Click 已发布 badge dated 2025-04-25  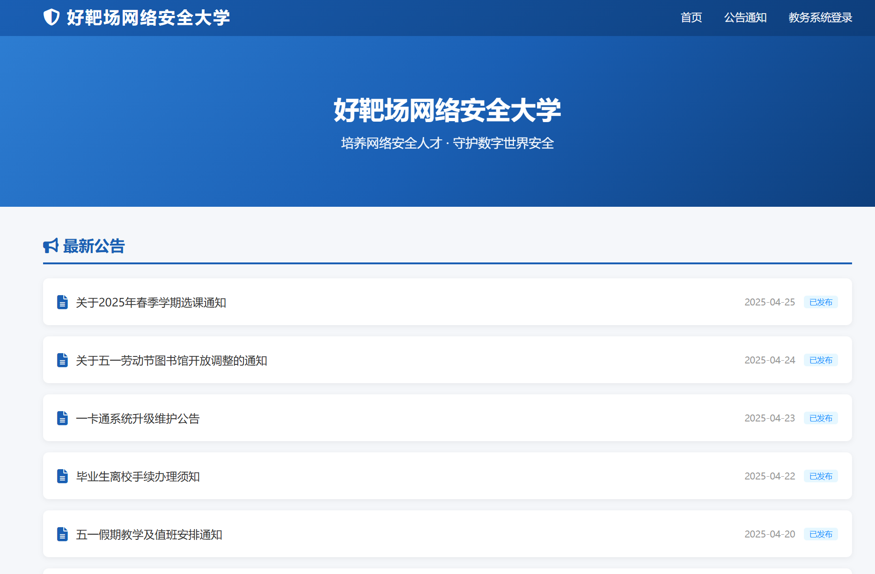click(x=821, y=302)
